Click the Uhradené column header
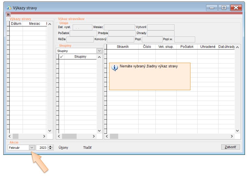The image size is (248, 176). tap(208, 47)
